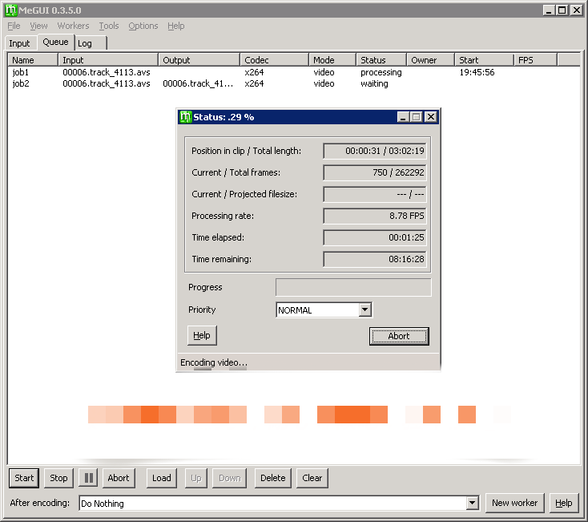
Task: Click the pause icon button in queue controls
Action: click(89, 478)
